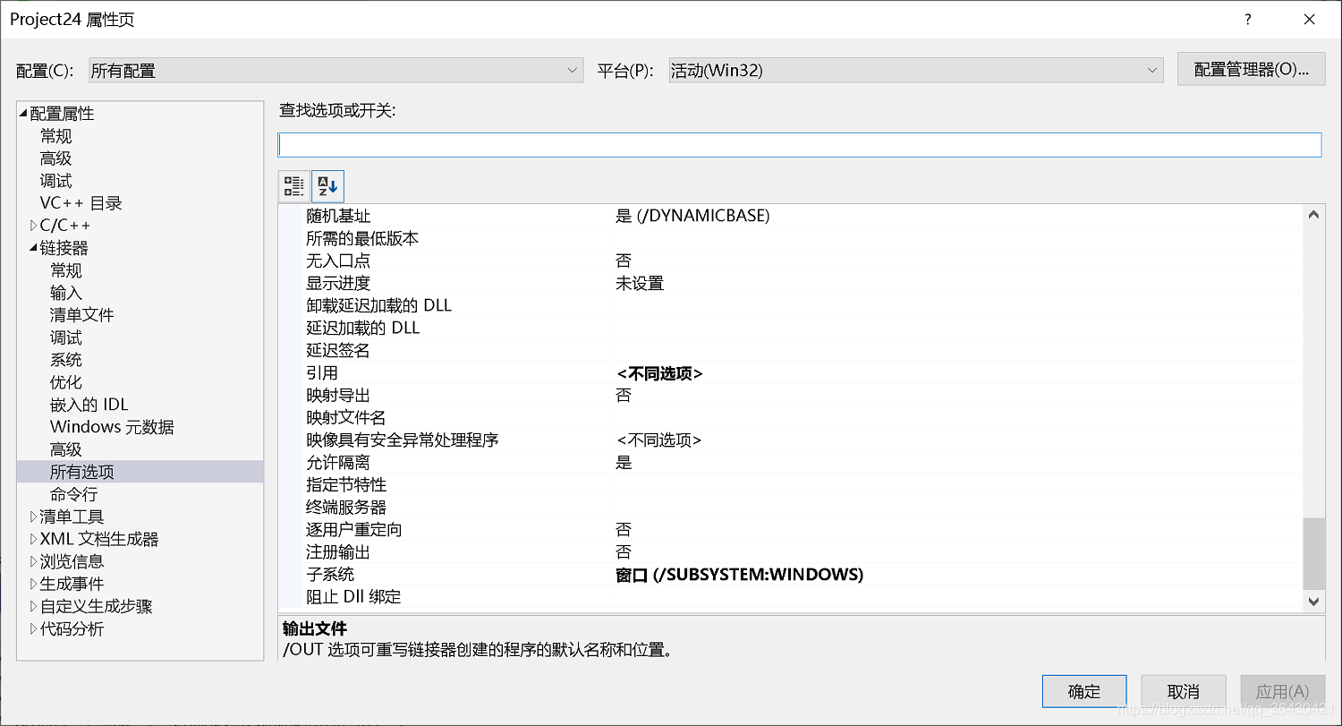Expand the 代码分析 tree node

[x=34, y=628]
